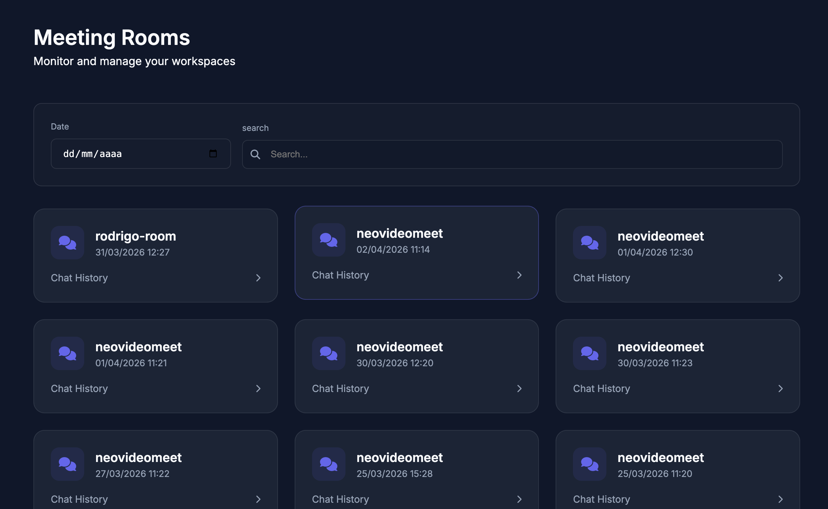Open chevron on the 25/03/2026 11:20 card
This screenshot has width=828, height=509.
click(x=781, y=499)
